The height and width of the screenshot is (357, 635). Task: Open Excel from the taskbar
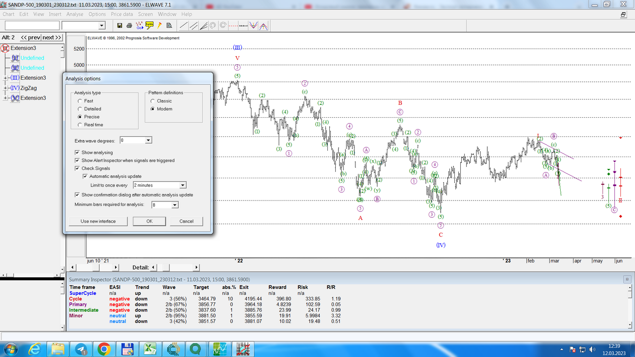click(x=151, y=349)
